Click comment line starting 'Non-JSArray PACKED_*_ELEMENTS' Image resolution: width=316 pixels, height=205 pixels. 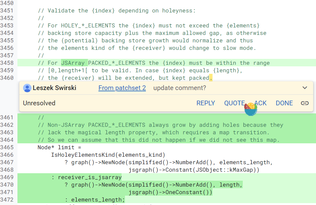pos(160,125)
